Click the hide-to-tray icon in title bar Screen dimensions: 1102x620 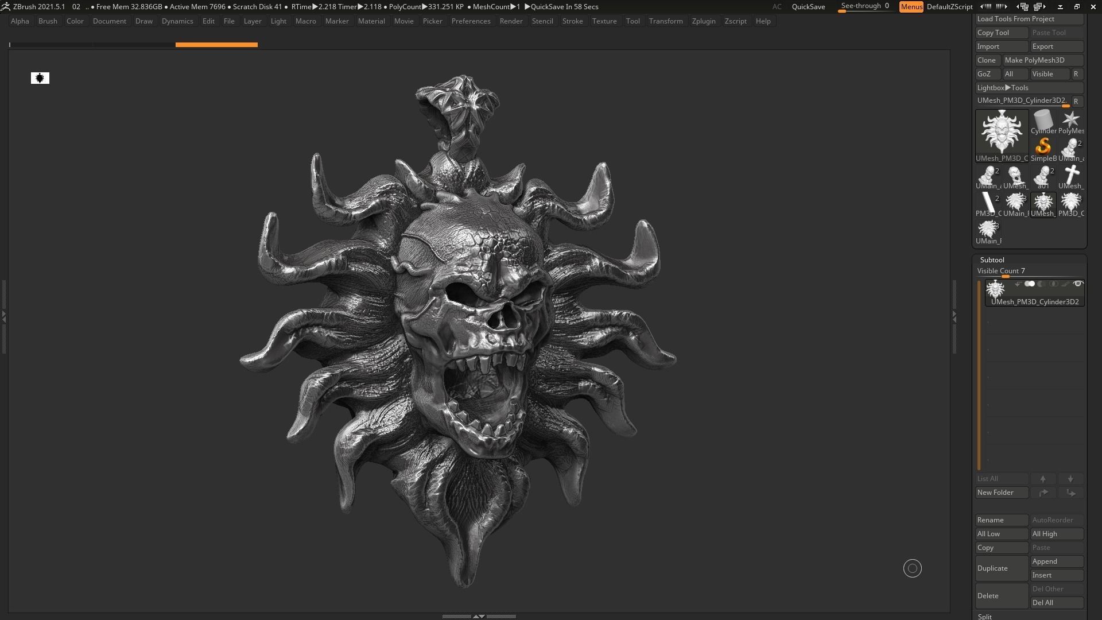pyautogui.click(x=1060, y=7)
